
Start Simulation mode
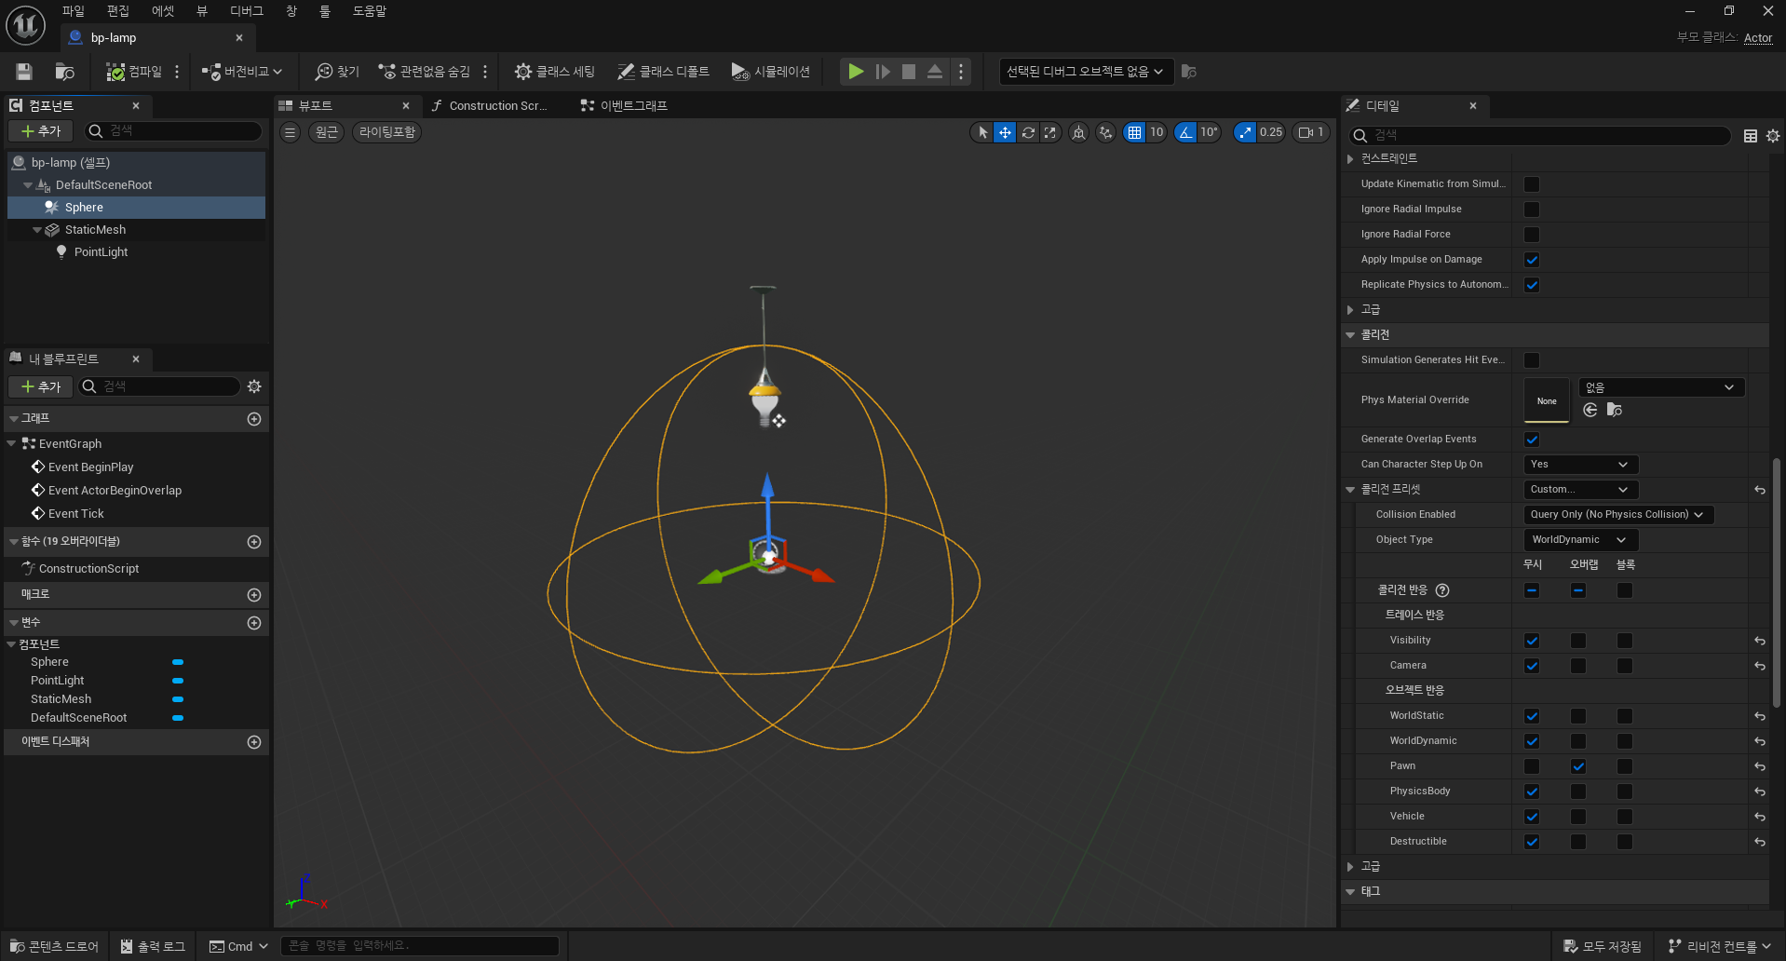click(771, 72)
